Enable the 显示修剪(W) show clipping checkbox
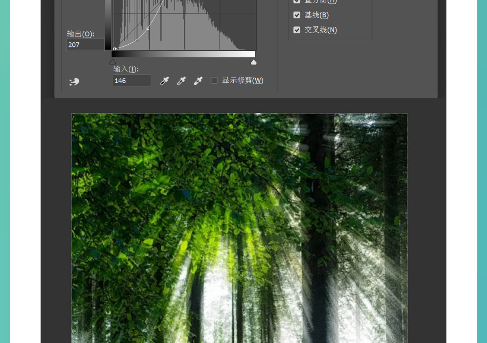487x343 pixels. pos(214,80)
